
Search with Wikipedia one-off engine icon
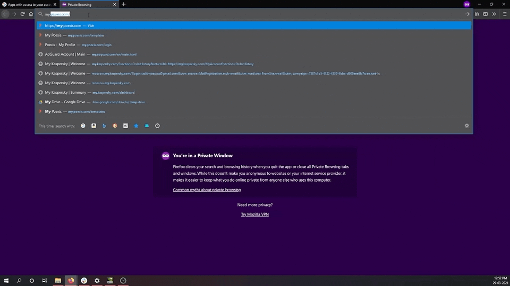pos(125,126)
